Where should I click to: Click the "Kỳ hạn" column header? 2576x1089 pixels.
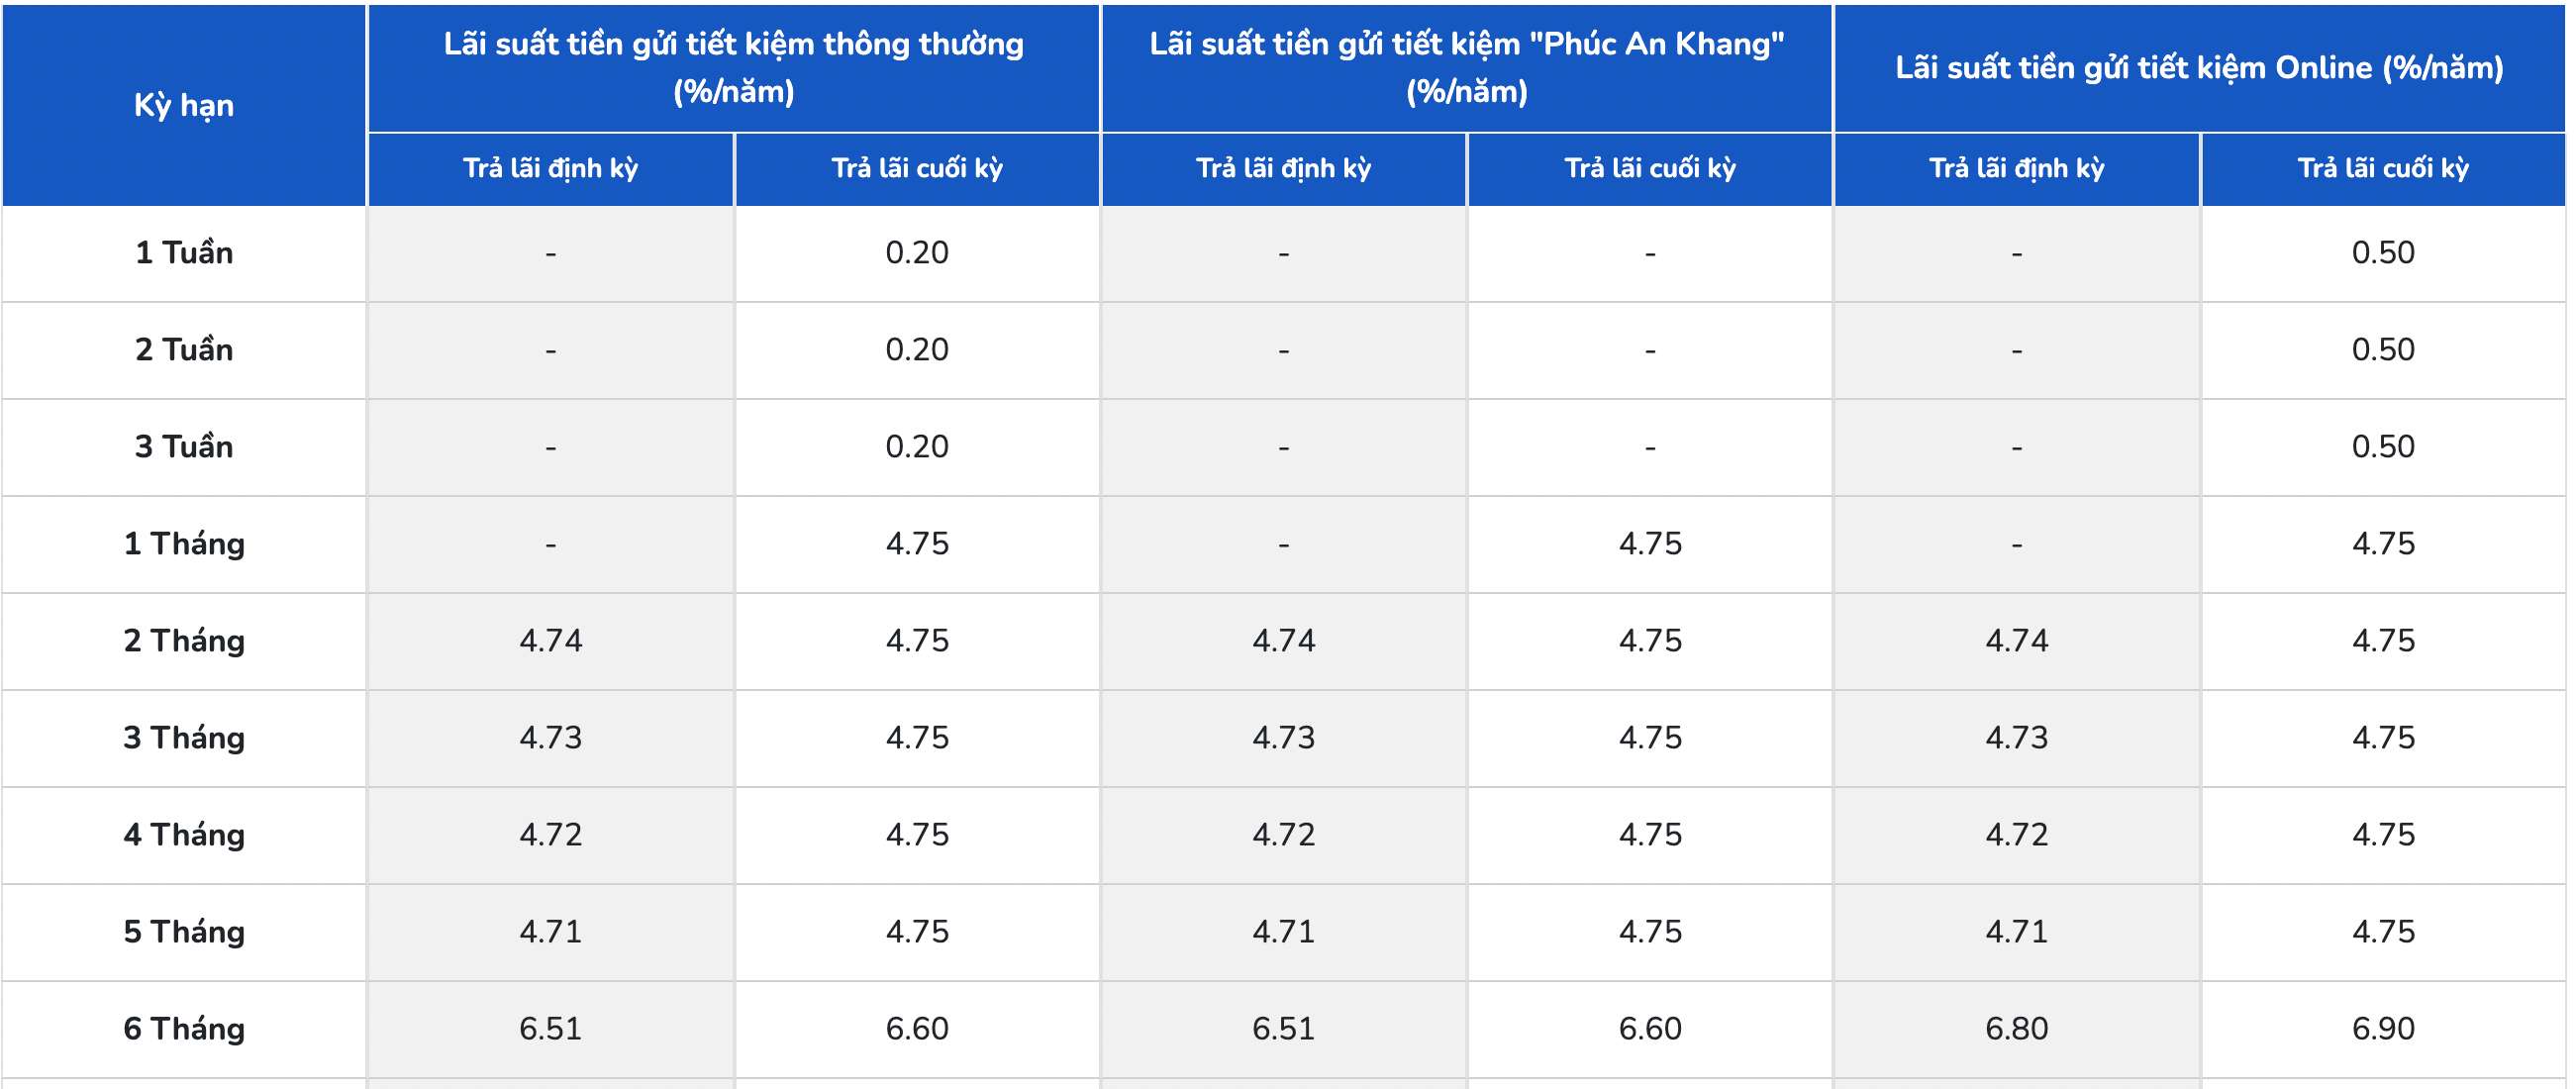(184, 105)
